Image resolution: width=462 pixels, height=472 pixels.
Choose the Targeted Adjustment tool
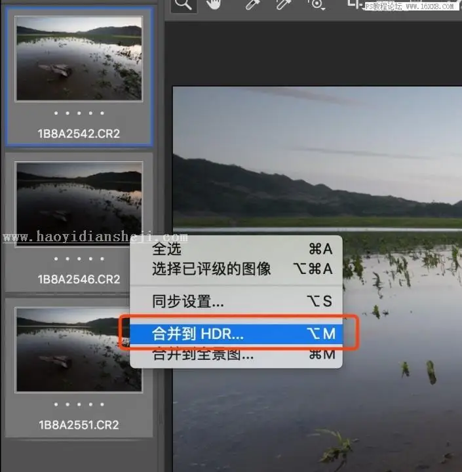click(317, 4)
